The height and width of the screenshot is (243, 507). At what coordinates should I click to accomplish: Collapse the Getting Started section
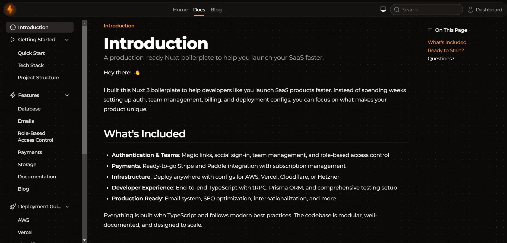67,39
